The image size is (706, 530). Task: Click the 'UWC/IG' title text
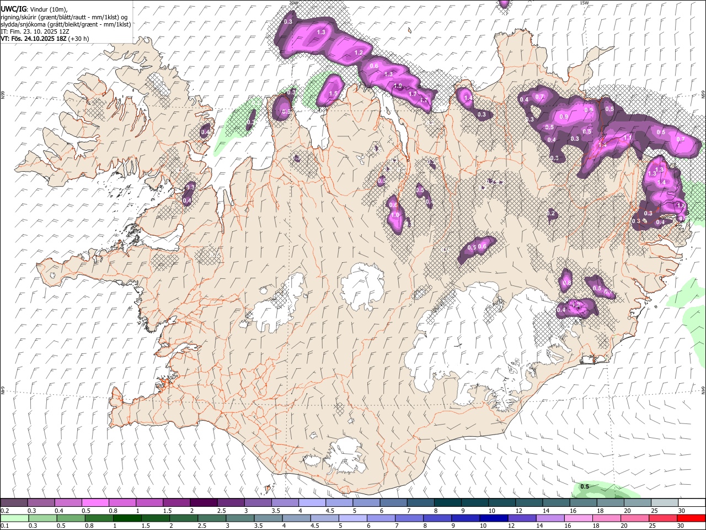[13, 9]
